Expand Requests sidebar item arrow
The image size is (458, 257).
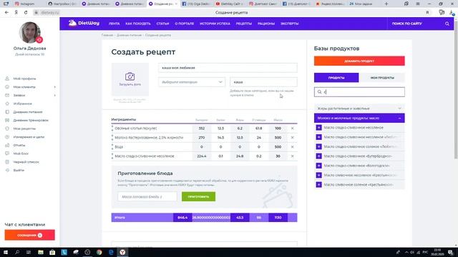(x=54, y=95)
